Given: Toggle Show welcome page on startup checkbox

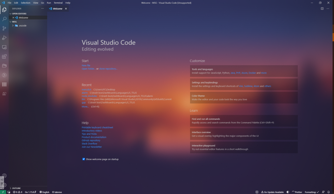Looking at the screenshot, I should (x=83, y=159).
